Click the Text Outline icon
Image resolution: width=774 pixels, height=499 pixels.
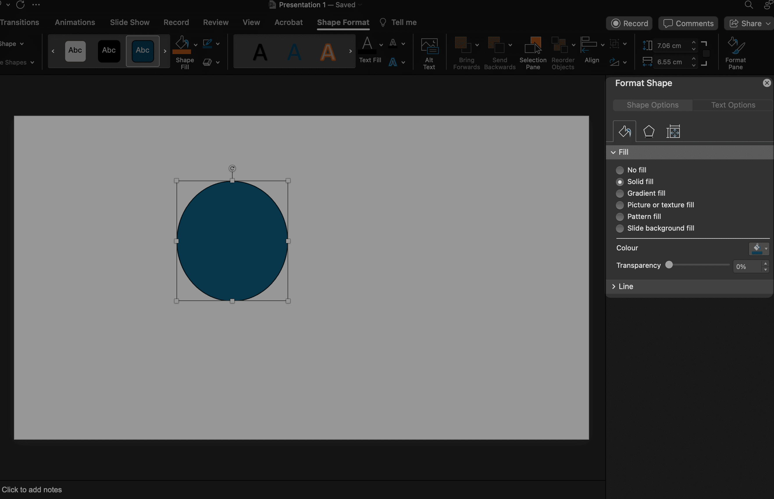click(393, 43)
